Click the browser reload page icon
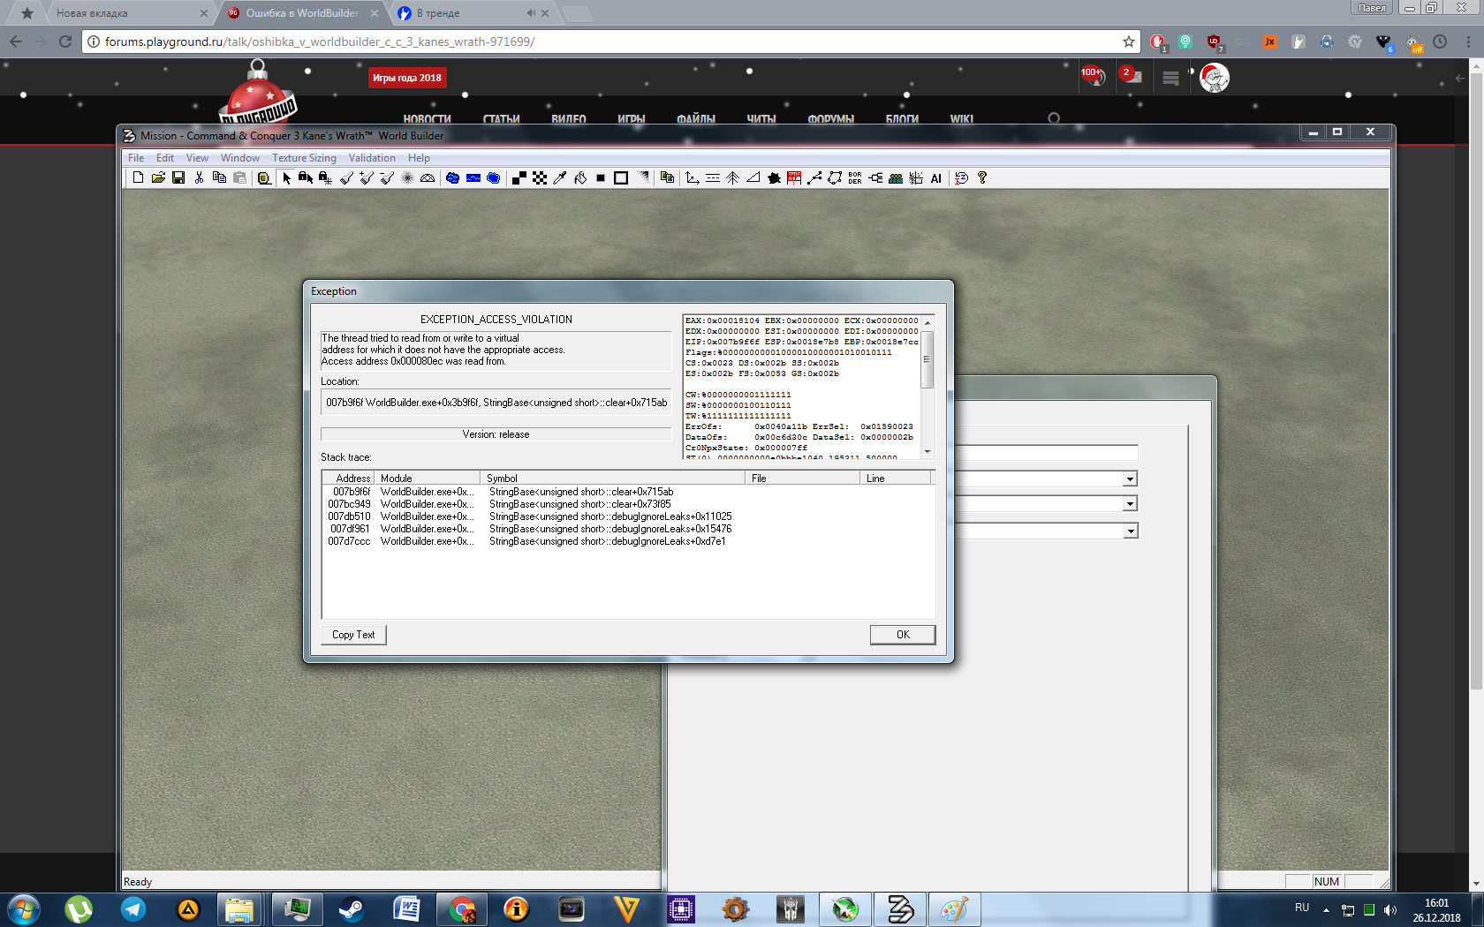1484x927 pixels. [64, 41]
